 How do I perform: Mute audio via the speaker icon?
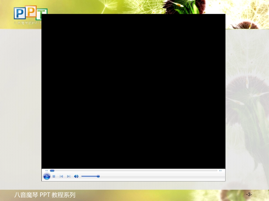76,176
